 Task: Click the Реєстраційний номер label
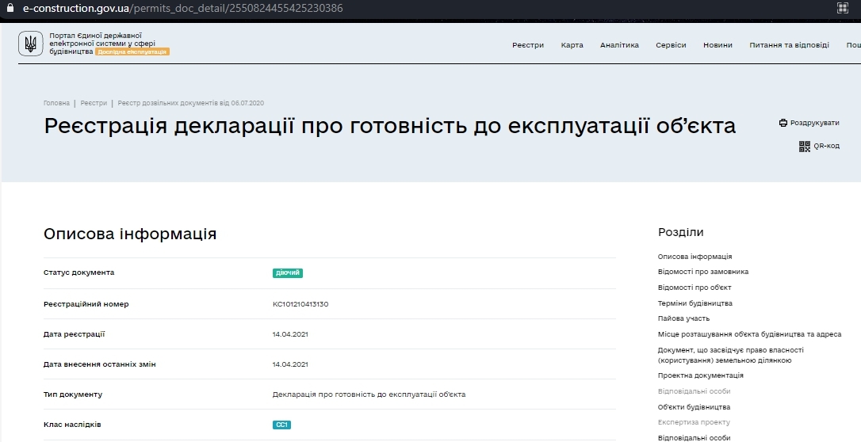(x=86, y=304)
